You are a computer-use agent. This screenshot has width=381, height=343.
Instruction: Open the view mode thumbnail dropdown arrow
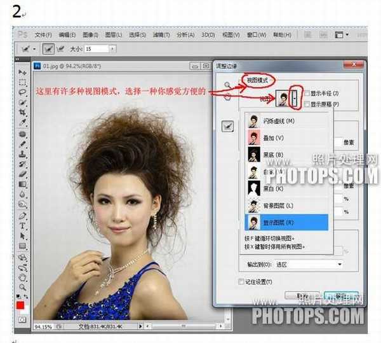pyautogui.click(x=294, y=97)
